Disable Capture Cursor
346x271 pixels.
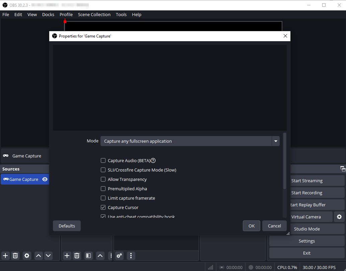pos(103,207)
